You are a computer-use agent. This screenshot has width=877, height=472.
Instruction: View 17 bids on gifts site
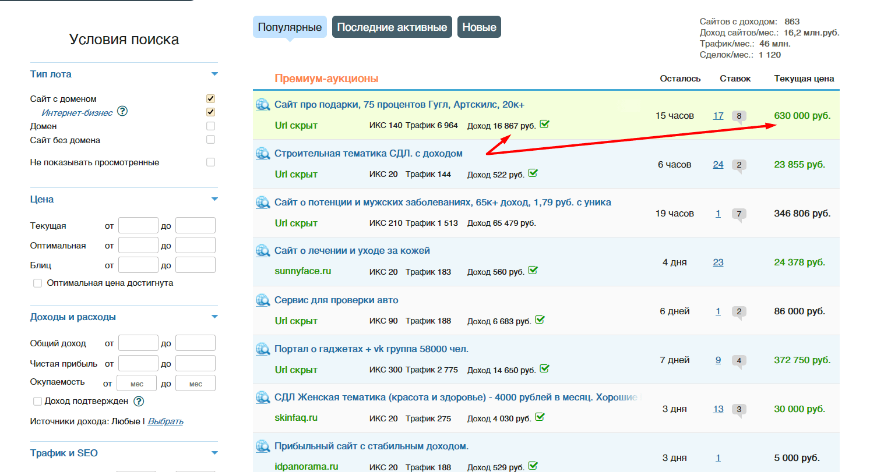click(x=718, y=116)
